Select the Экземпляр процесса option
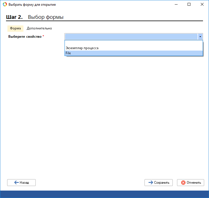 tap(82, 48)
